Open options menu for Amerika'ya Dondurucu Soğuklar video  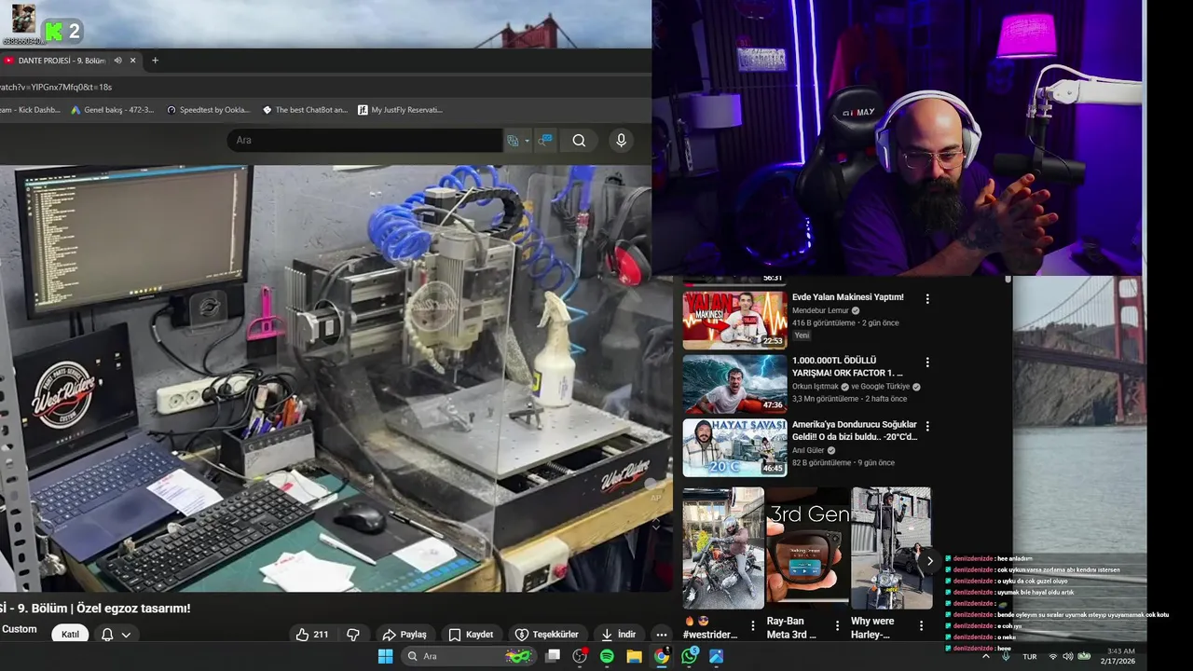pos(927,426)
